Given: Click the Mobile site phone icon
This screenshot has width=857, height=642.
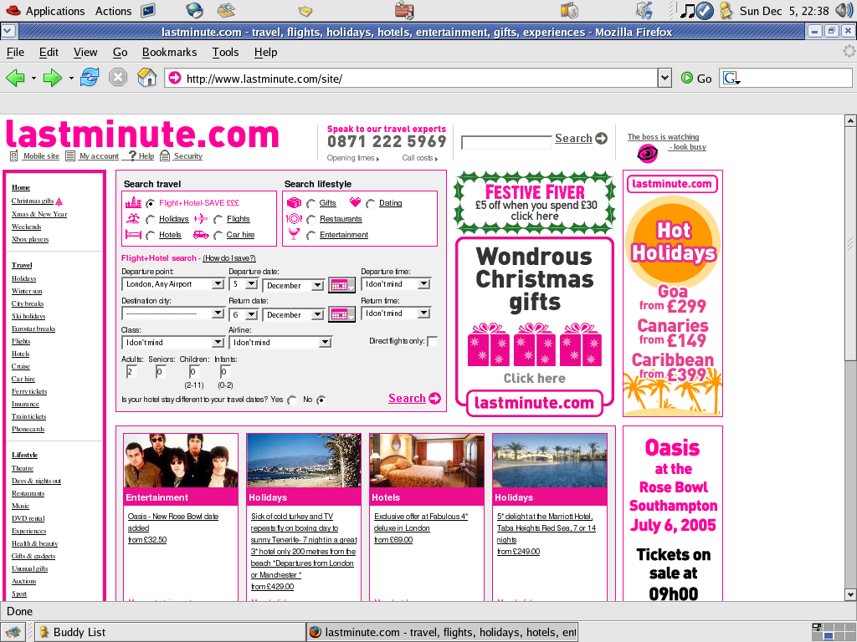Looking at the screenshot, I should pos(13,156).
